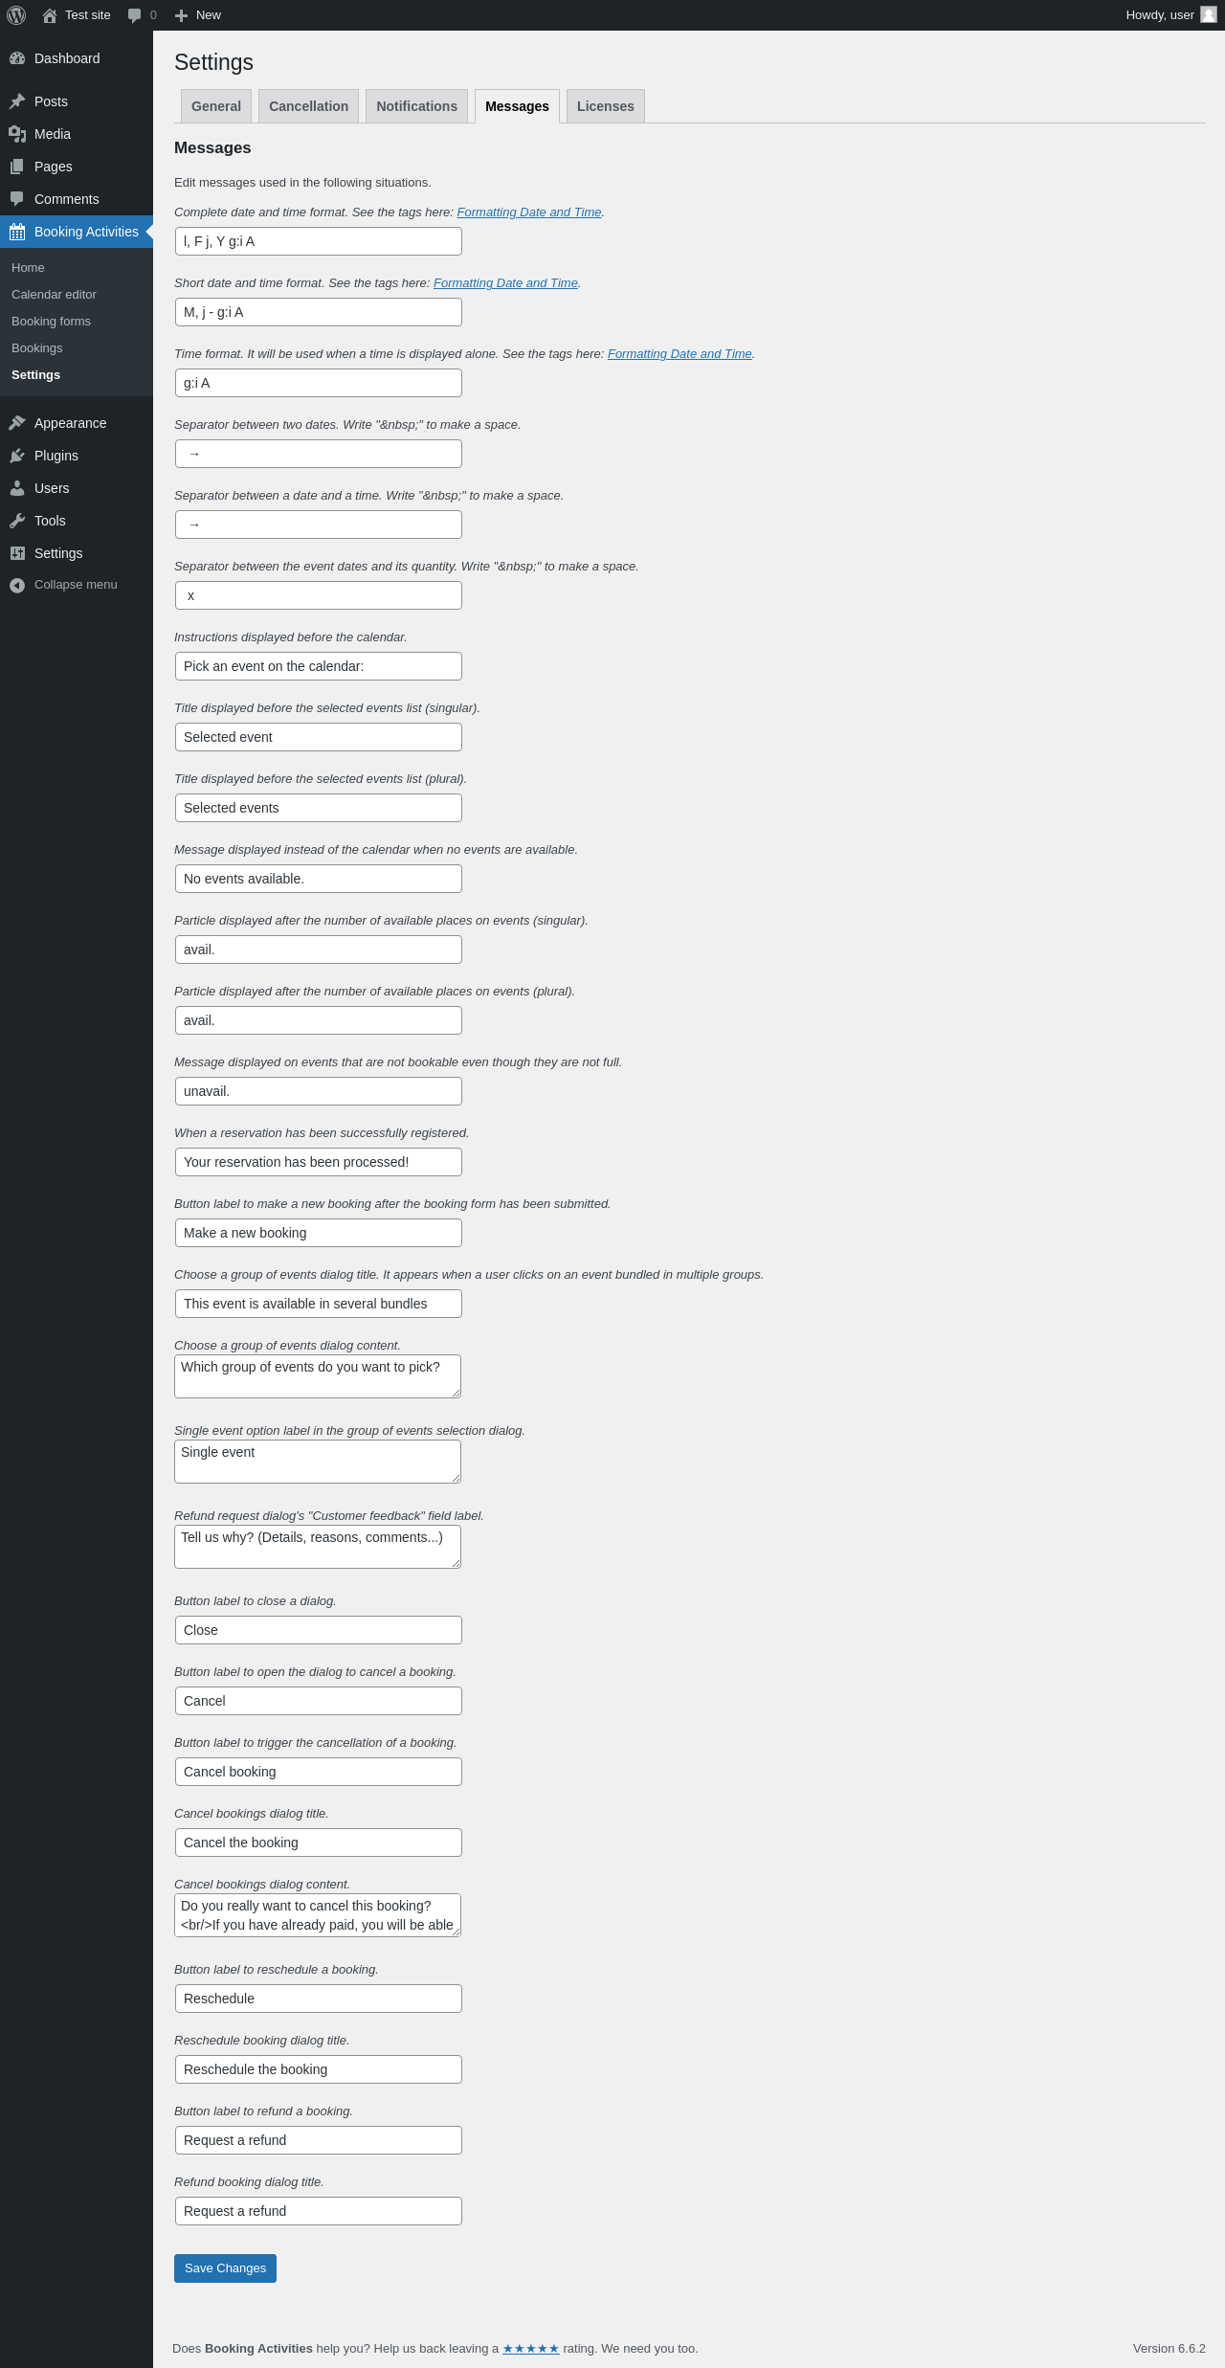Collapse the sidebar menu
This screenshot has width=1225, height=2368.
tap(63, 585)
